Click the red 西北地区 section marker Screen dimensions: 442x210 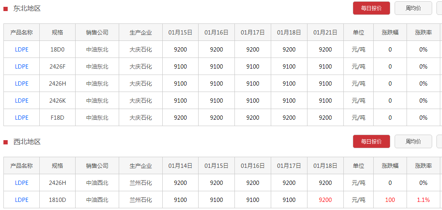tap(6, 142)
